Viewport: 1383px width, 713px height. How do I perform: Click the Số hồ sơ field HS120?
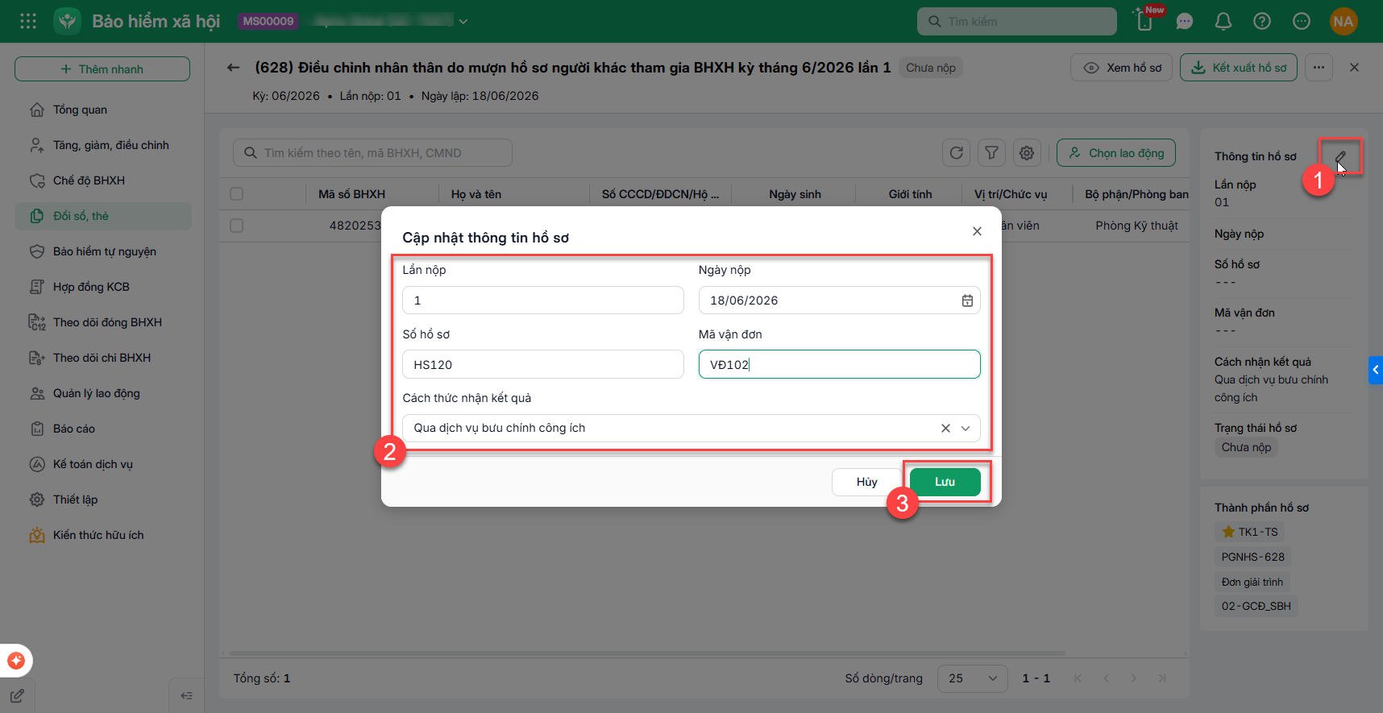pos(543,364)
